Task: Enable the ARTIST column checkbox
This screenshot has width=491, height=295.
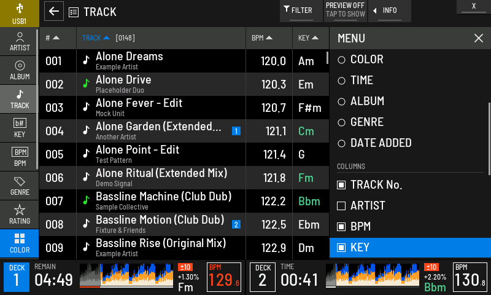Action: (x=341, y=206)
